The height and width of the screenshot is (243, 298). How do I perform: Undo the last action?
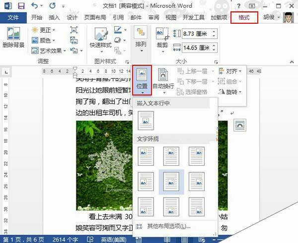[x=34, y=5]
